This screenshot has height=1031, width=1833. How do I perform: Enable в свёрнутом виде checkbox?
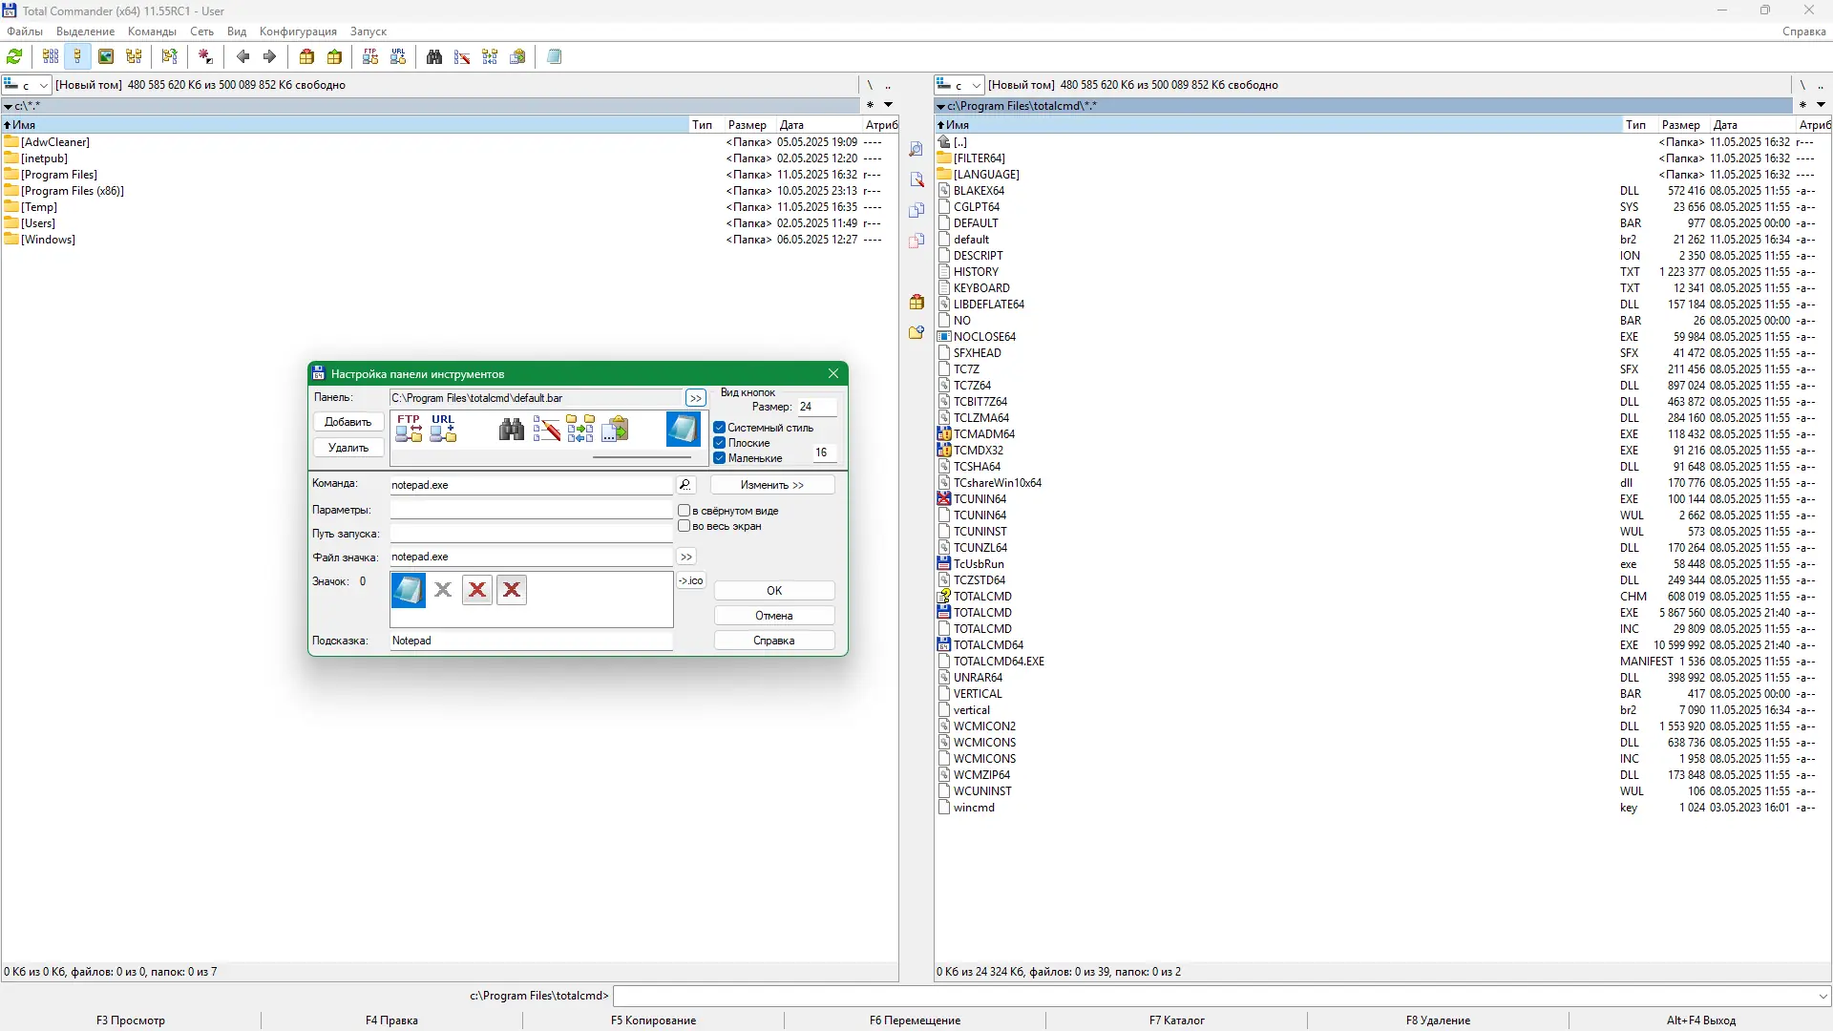coord(684,511)
